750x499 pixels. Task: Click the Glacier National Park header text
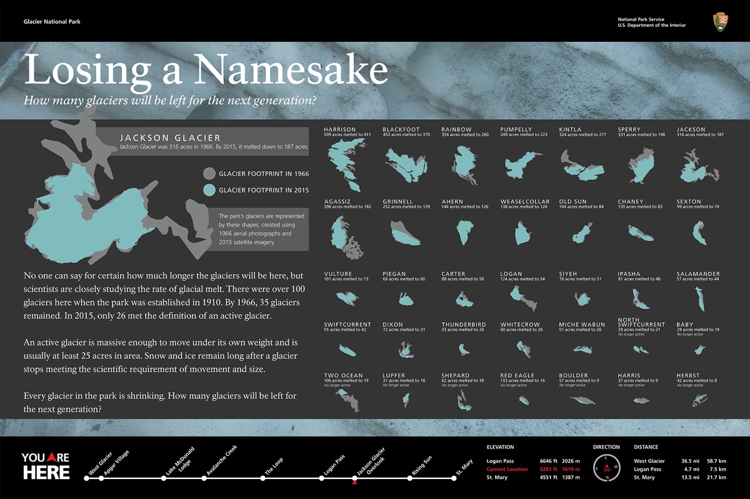click(x=52, y=22)
